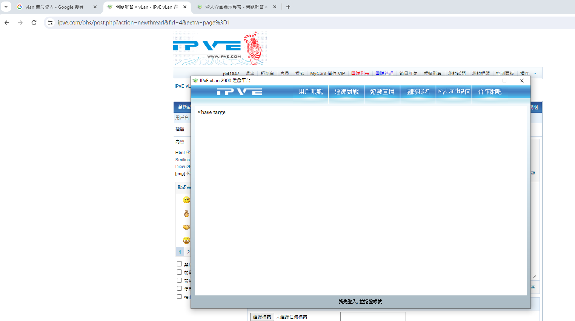Open 短消息 messages link
This screenshot has width=575, height=321.
(267, 73)
